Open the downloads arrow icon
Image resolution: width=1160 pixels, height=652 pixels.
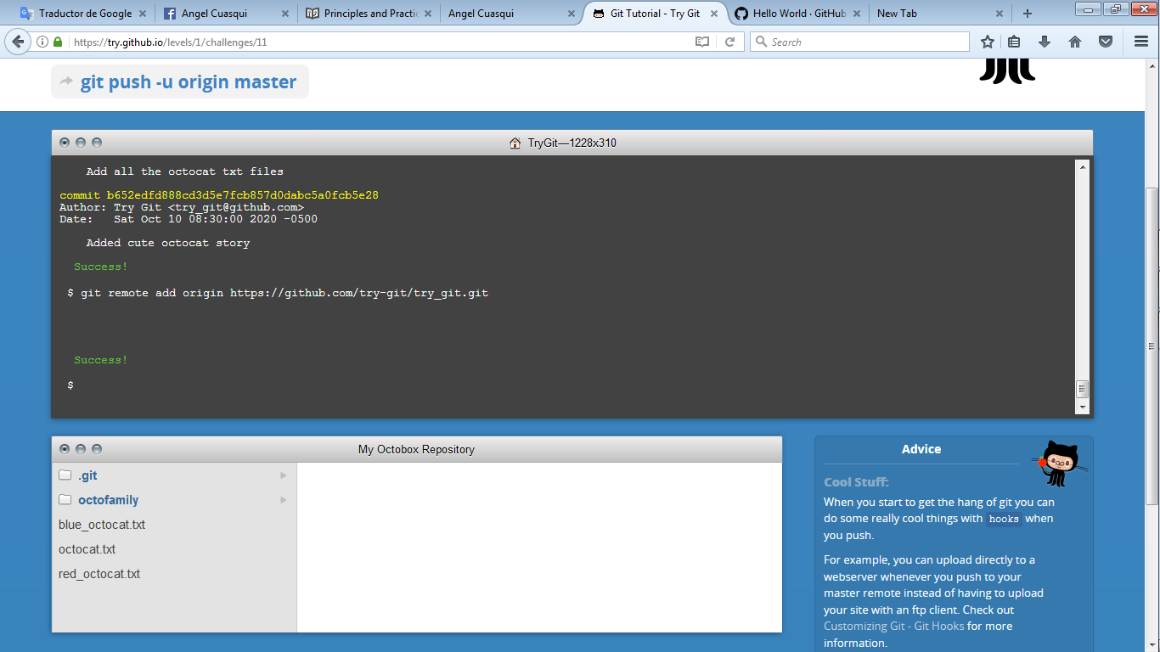(x=1045, y=42)
